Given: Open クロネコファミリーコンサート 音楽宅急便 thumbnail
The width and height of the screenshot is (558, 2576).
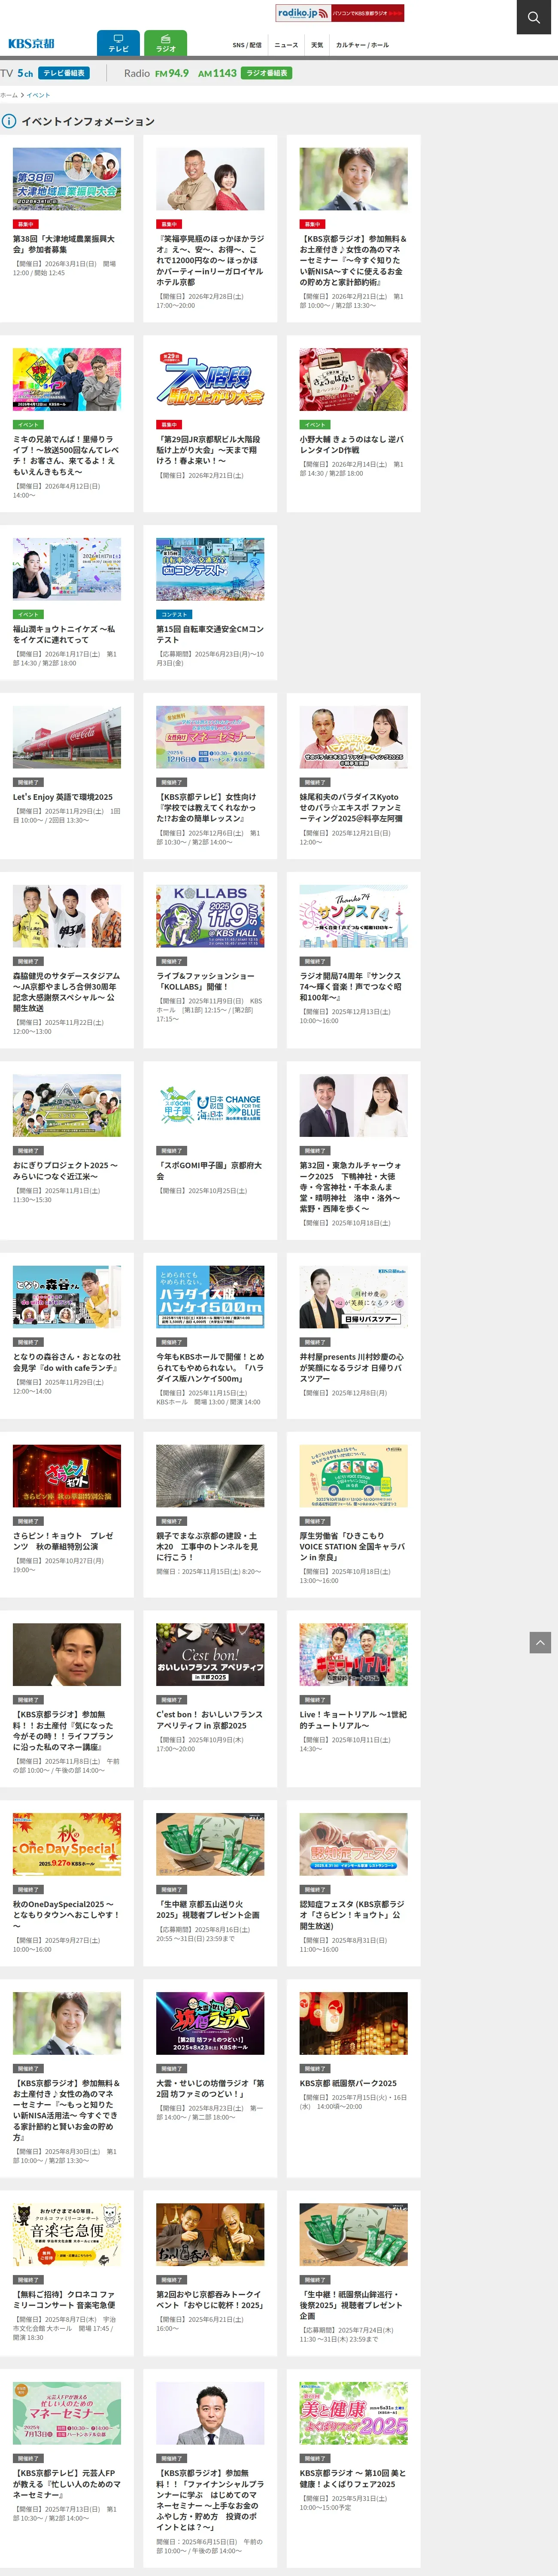Looking at the screenshot, I should click(x=67, y=2234).
